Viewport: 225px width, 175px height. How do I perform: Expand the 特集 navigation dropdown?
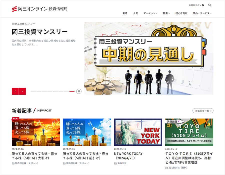[166, 13]
